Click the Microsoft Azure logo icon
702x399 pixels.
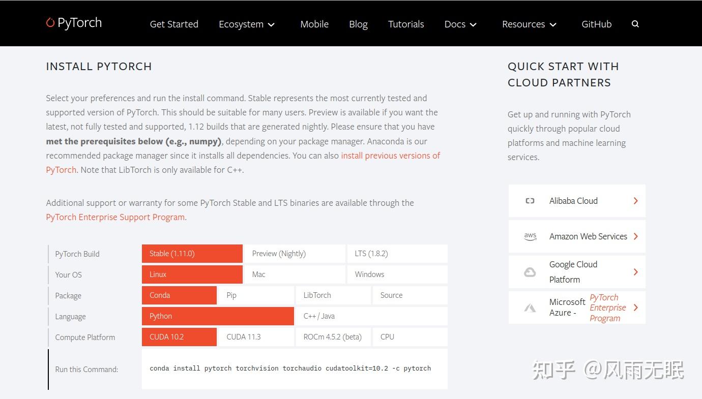pyautogui.click(x=530, y=308)
